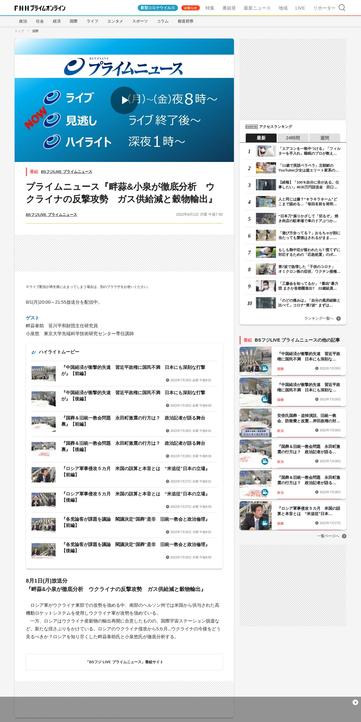Open rank 1 エアコン sleep article
The height and width of the screenshot is (722, 361).
(293, 151)
